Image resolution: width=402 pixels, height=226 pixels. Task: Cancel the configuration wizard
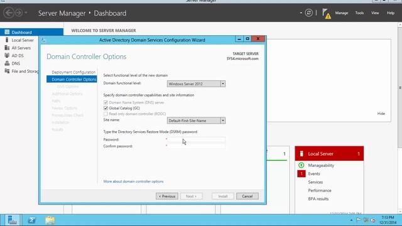tap(247, 196)
